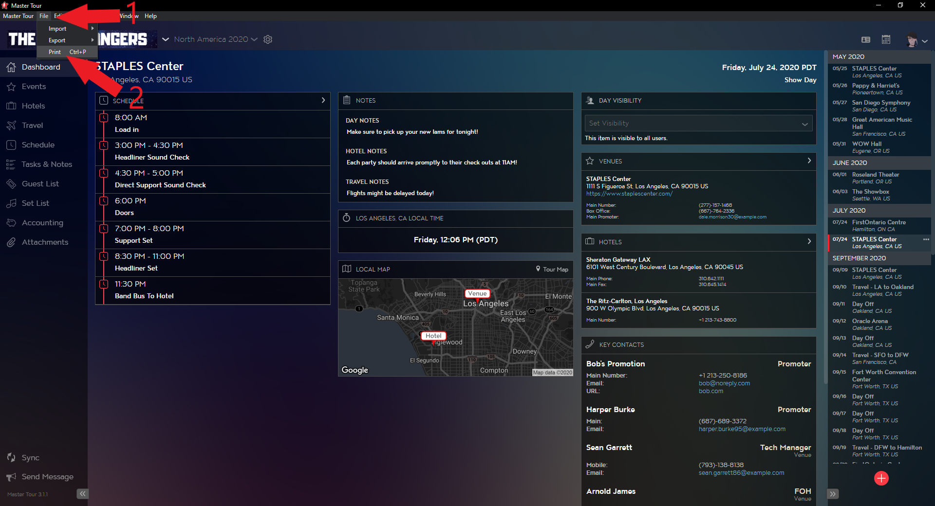Click the Sync icon at bottom left
Image resolution: width=935 pixels, height=506 pixels.
(x=11, y=457)
